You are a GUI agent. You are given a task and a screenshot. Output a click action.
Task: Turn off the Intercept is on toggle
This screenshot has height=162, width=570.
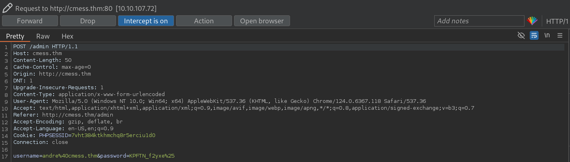[146, 21]
